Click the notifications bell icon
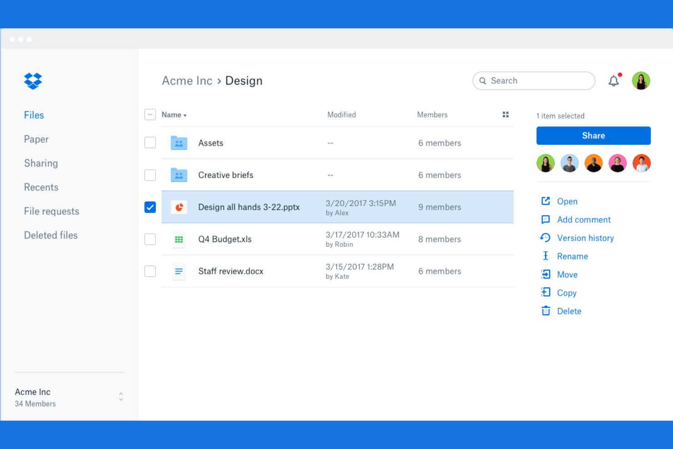Screen dimensions: 673x449 613,81
